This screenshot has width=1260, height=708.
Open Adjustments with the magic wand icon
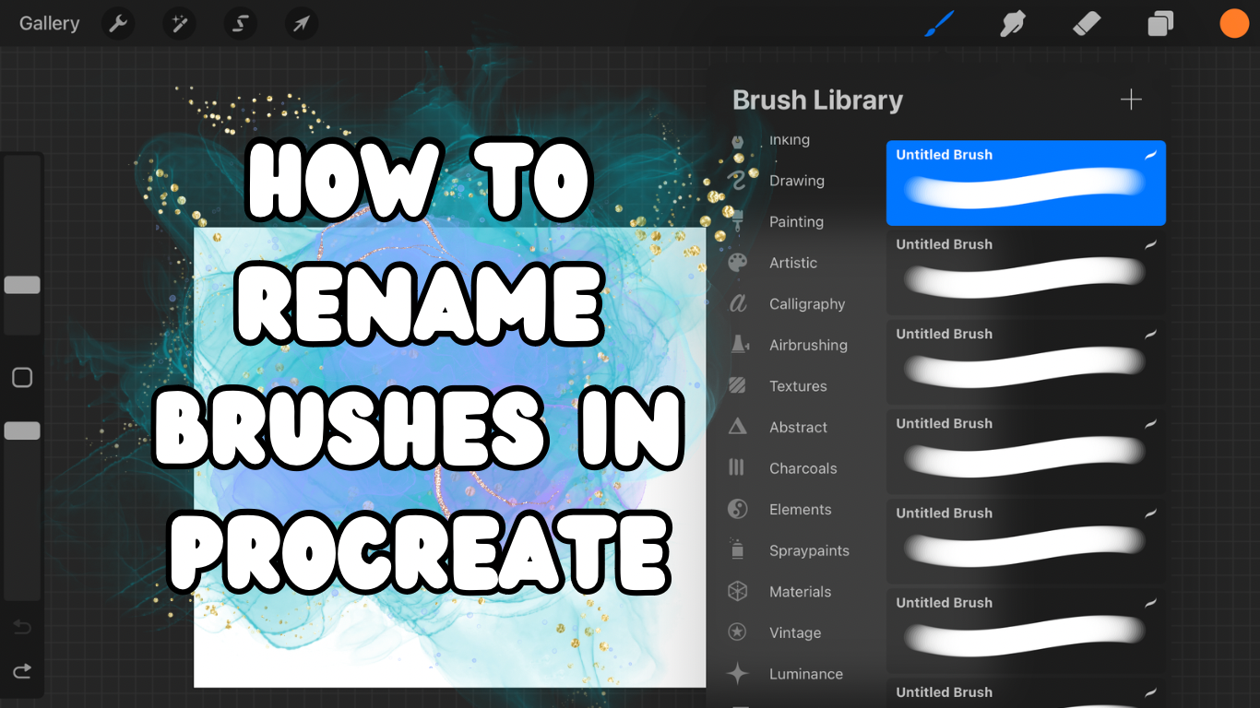pyautogui.click(x=178, y=23)
